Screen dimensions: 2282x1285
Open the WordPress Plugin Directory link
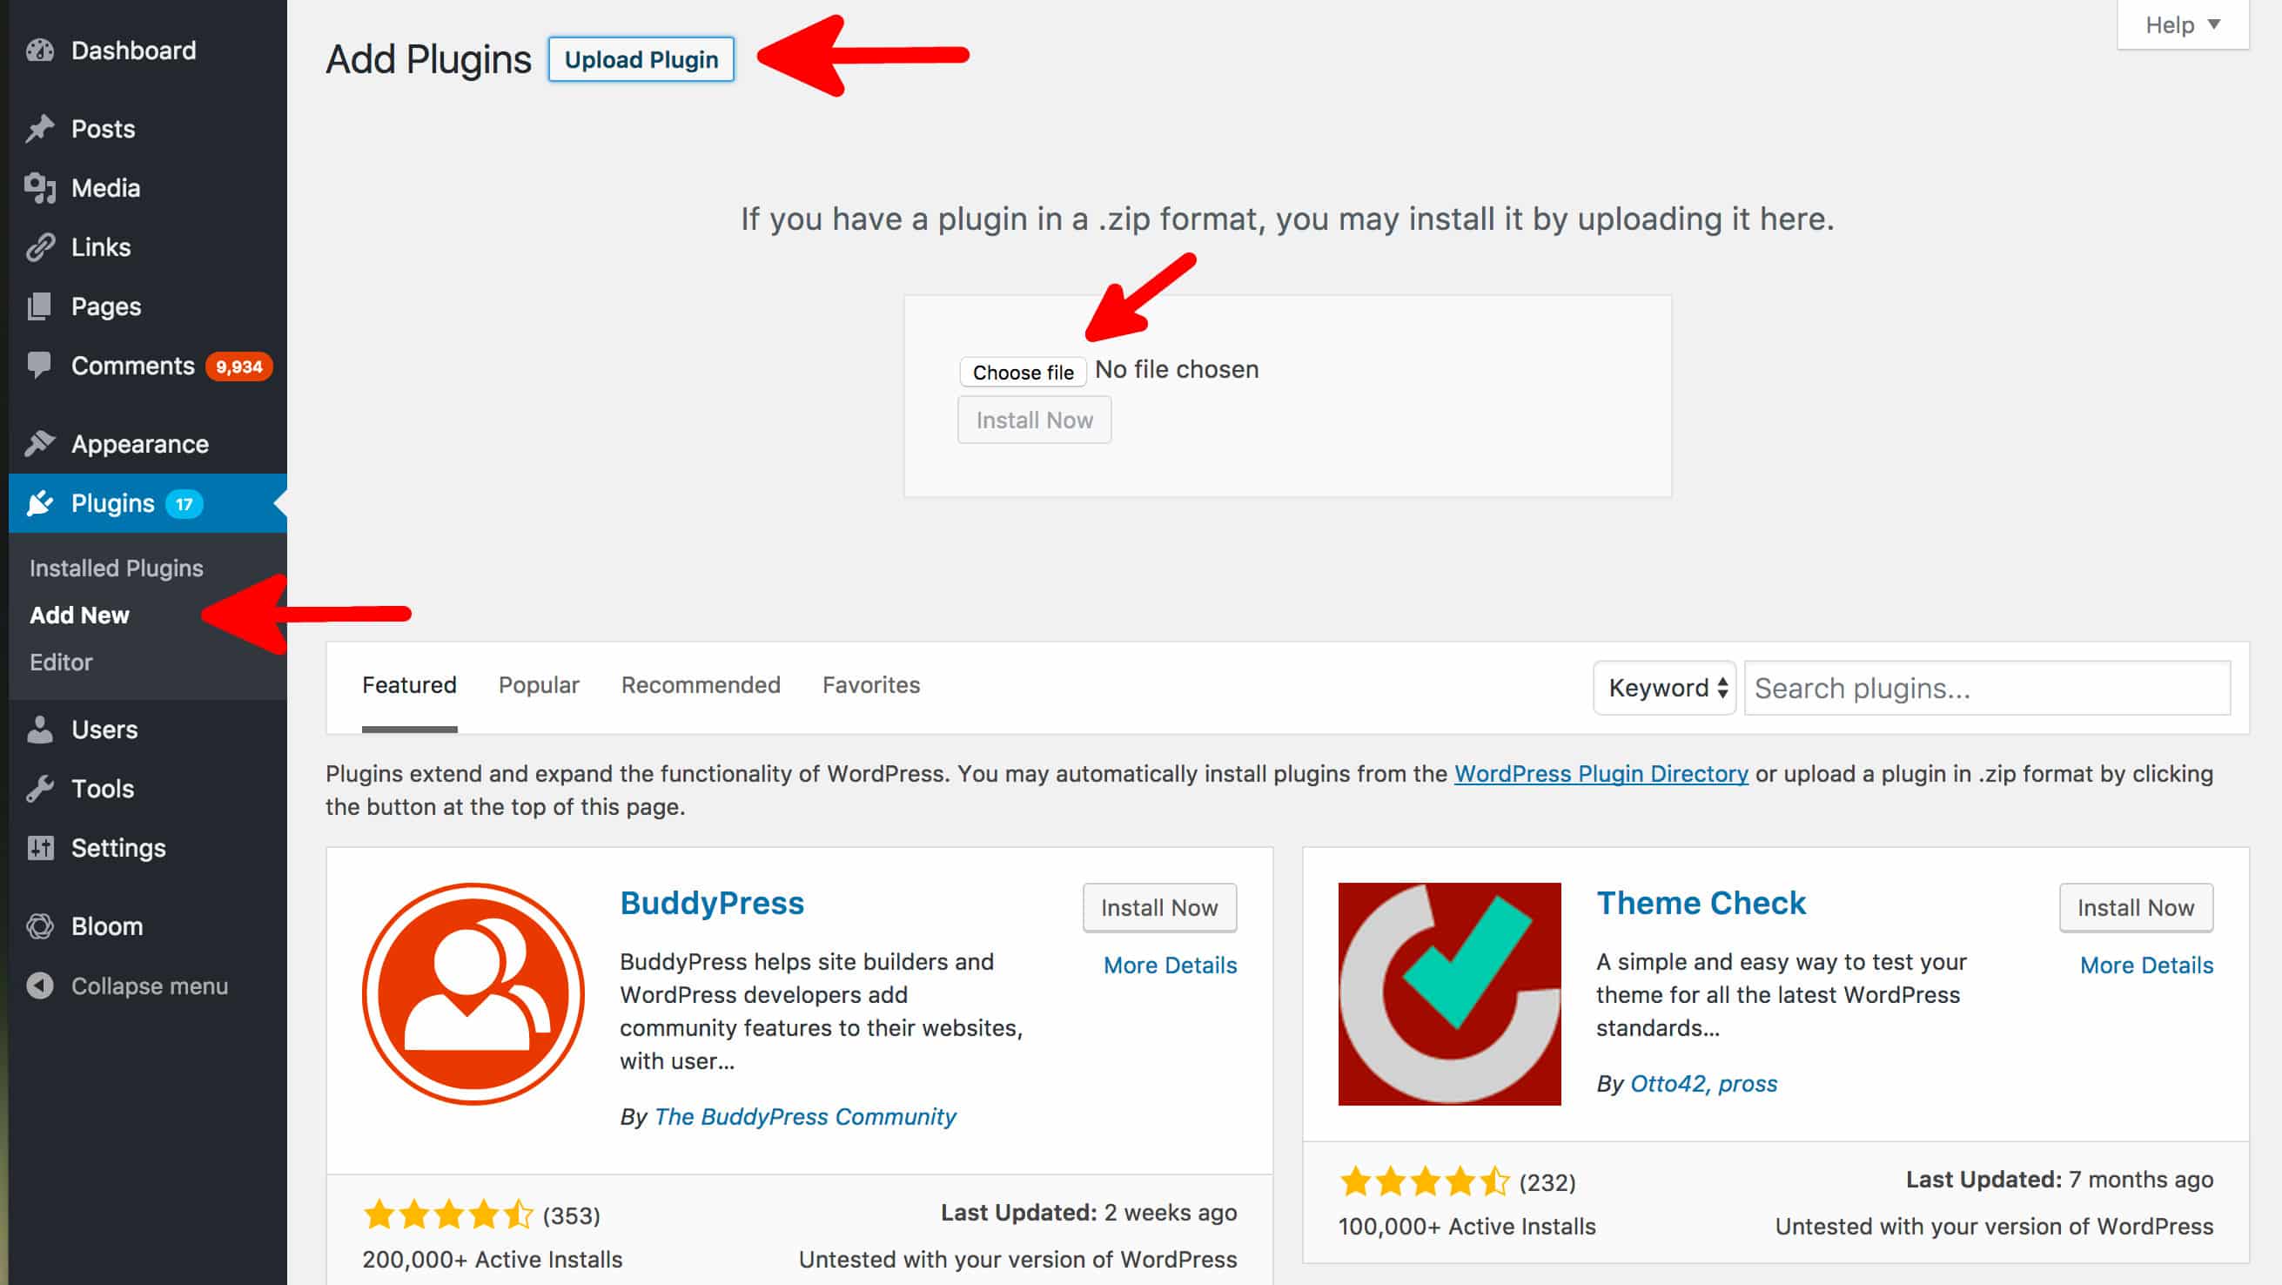1601,774
